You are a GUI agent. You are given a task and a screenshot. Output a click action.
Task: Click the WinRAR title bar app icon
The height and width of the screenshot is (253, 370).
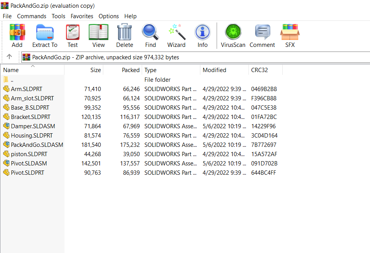coord(5,5)
